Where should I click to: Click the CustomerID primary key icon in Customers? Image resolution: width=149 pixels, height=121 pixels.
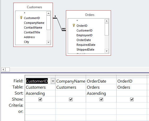(x=21, y=18)
